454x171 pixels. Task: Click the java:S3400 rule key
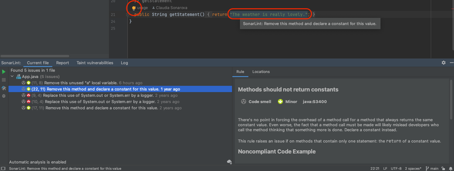(x=315, y=101)
